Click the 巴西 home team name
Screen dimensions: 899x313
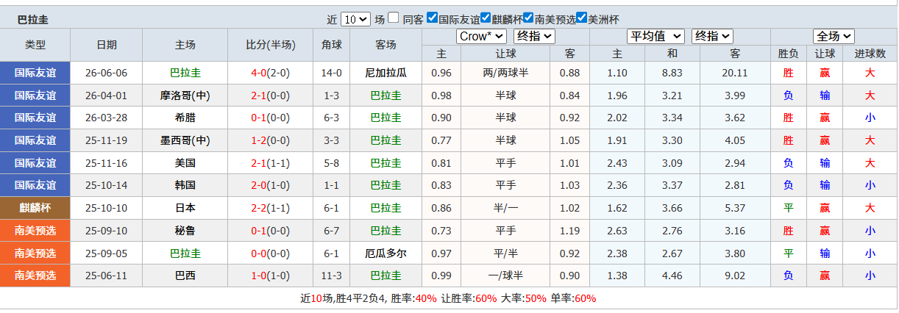coord(185,276)
